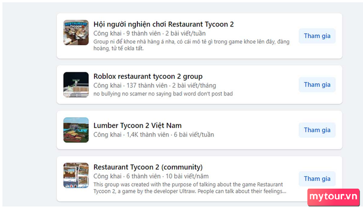Screen dimensions: 363x210
Task: Open the Restaurant Tycoon 2 logo group avatar
Action: (76, 33)
